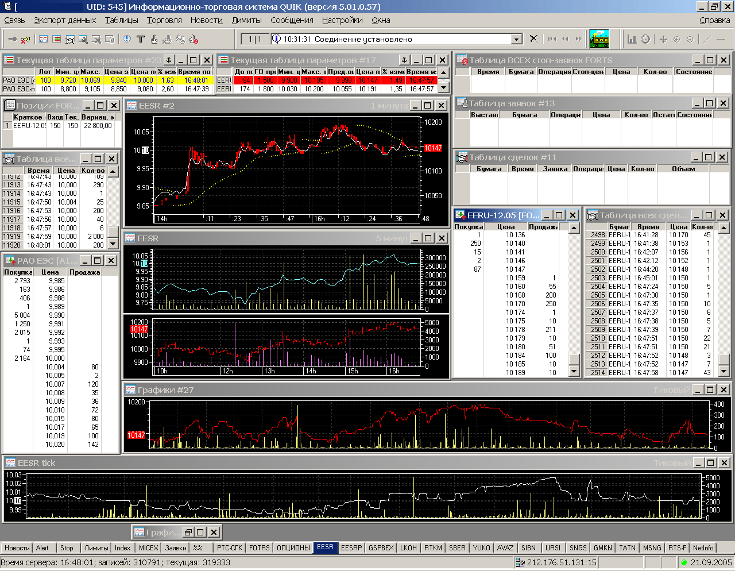Click the blue exclamation speech bubble icon
The image size is (735, 571).
point(127,39)
